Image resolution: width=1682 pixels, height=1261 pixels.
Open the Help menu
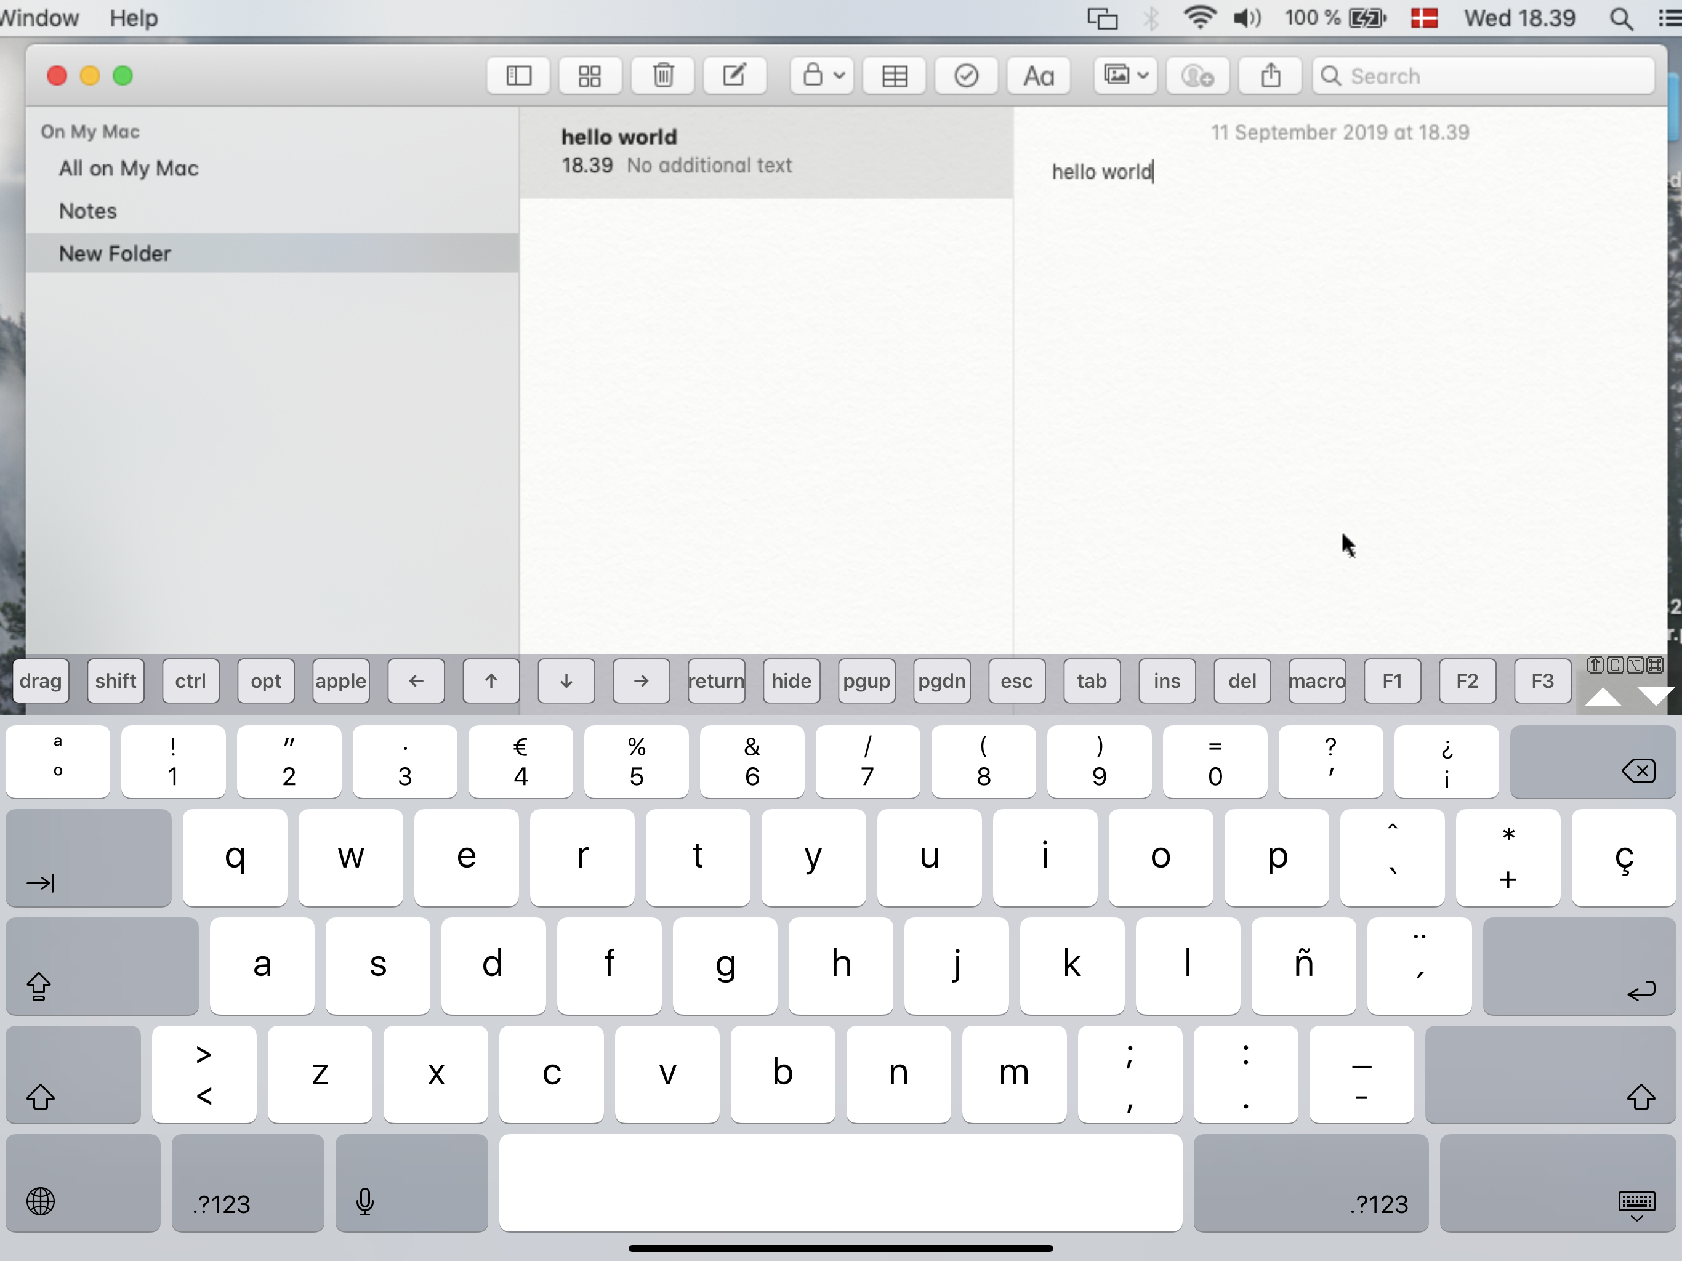pyautogui.click(x=134, y=17)
